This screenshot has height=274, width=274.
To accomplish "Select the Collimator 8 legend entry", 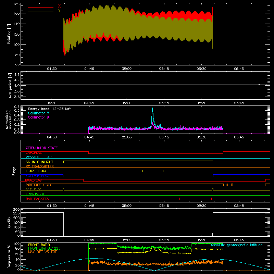I will [x=38, y=113].
